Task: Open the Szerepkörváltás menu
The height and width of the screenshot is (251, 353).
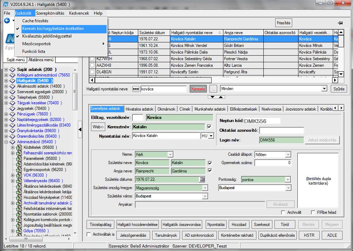Action: (50, 13)
